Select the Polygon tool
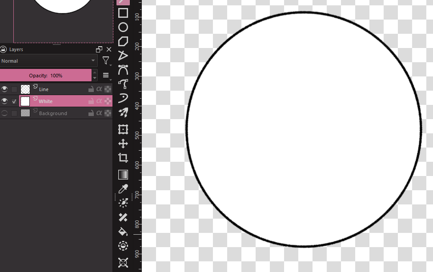 pos(123,41)
